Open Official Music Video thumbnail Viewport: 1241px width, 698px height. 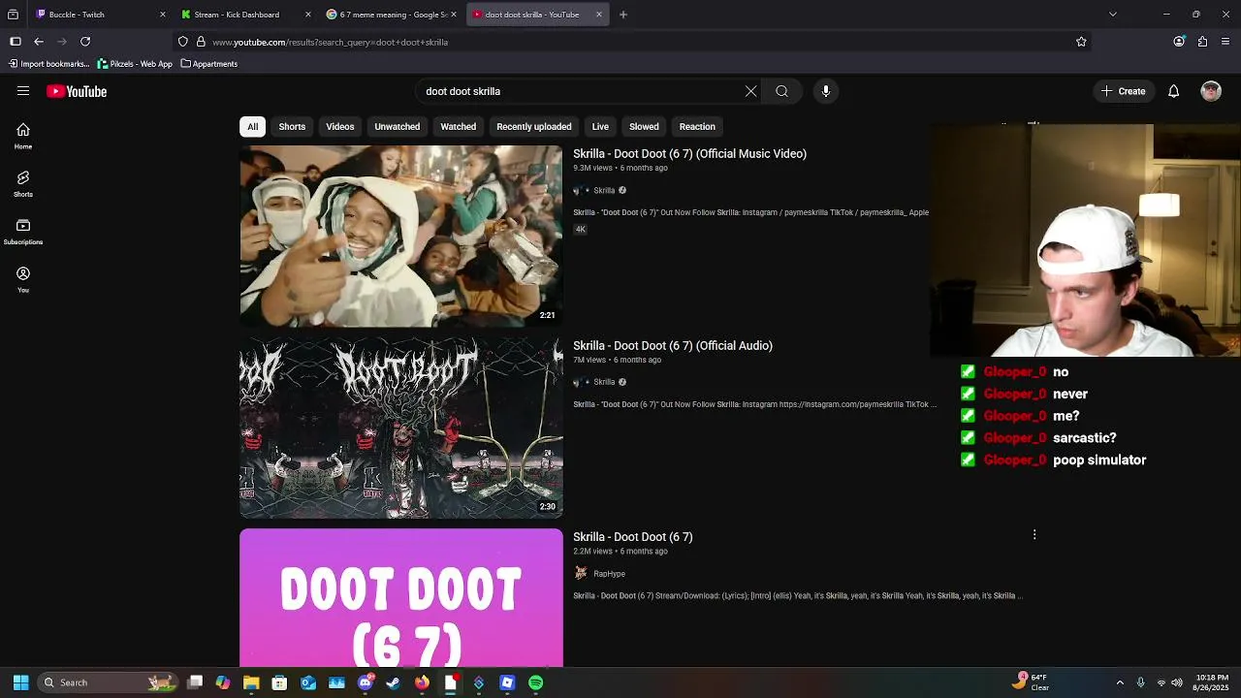(x=400, y=236)
